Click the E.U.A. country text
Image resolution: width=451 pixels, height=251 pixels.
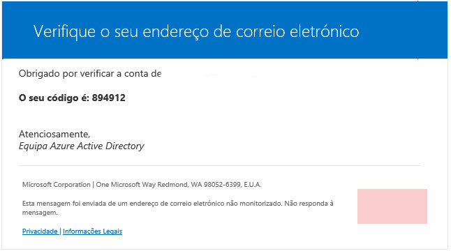pos(253,185)
